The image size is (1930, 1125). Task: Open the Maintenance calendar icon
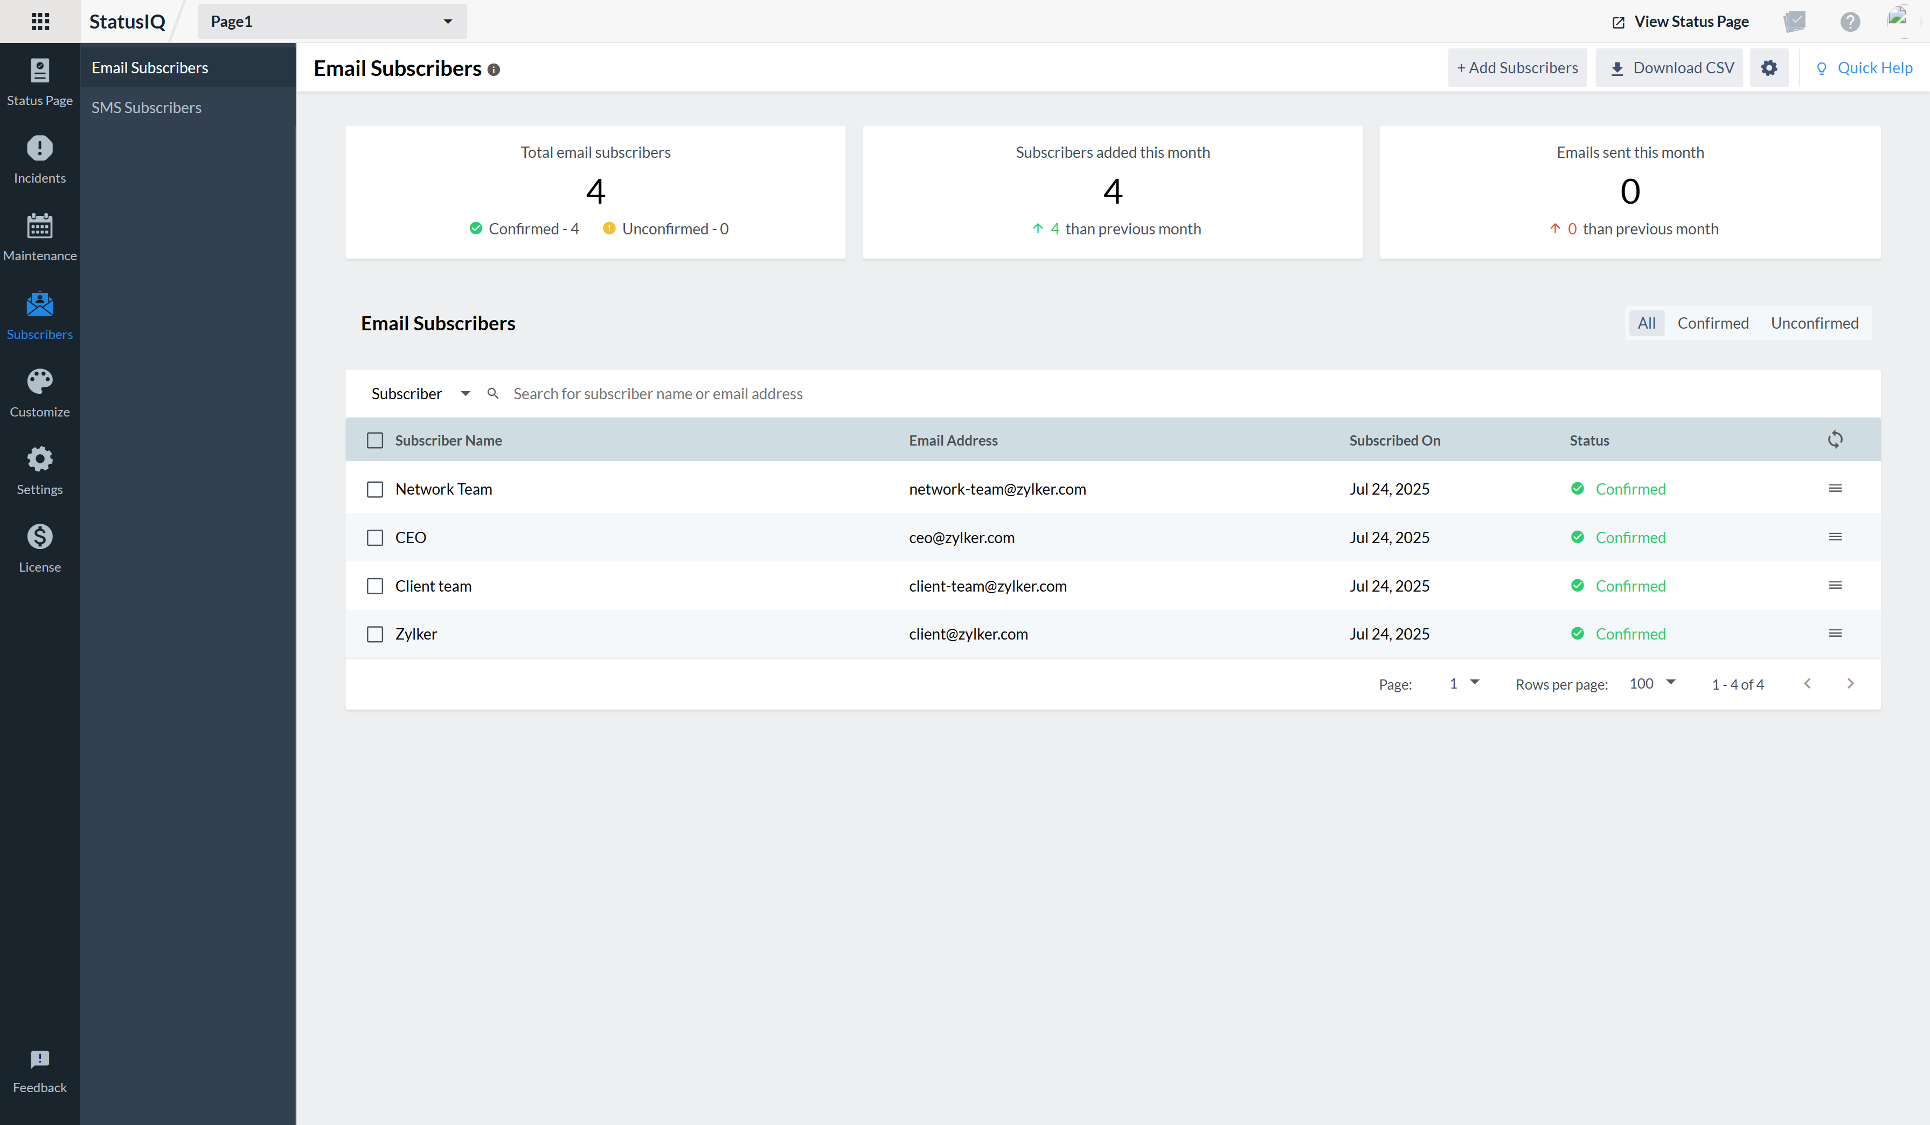[x=40, y=227]
